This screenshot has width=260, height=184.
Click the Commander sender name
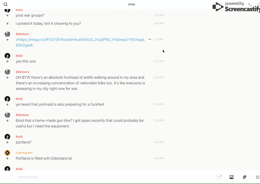(24, 153)
